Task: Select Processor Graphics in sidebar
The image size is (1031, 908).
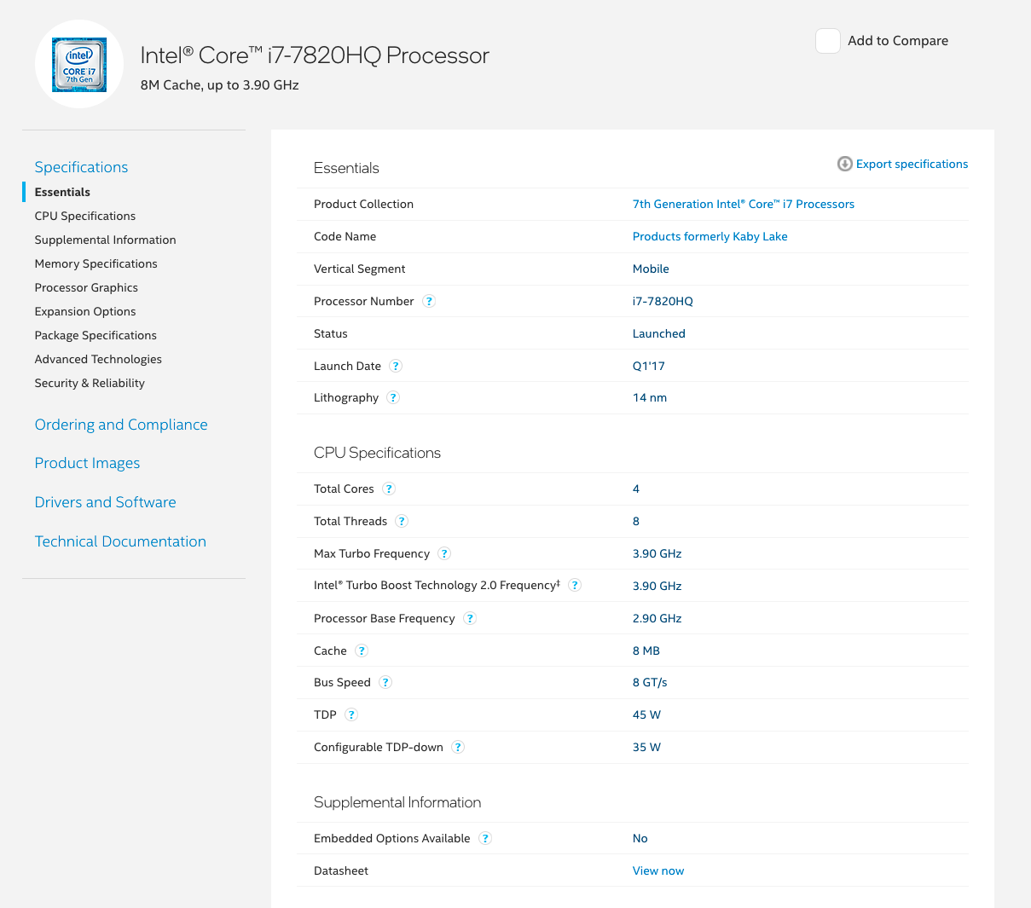Action: coord(86,287)
